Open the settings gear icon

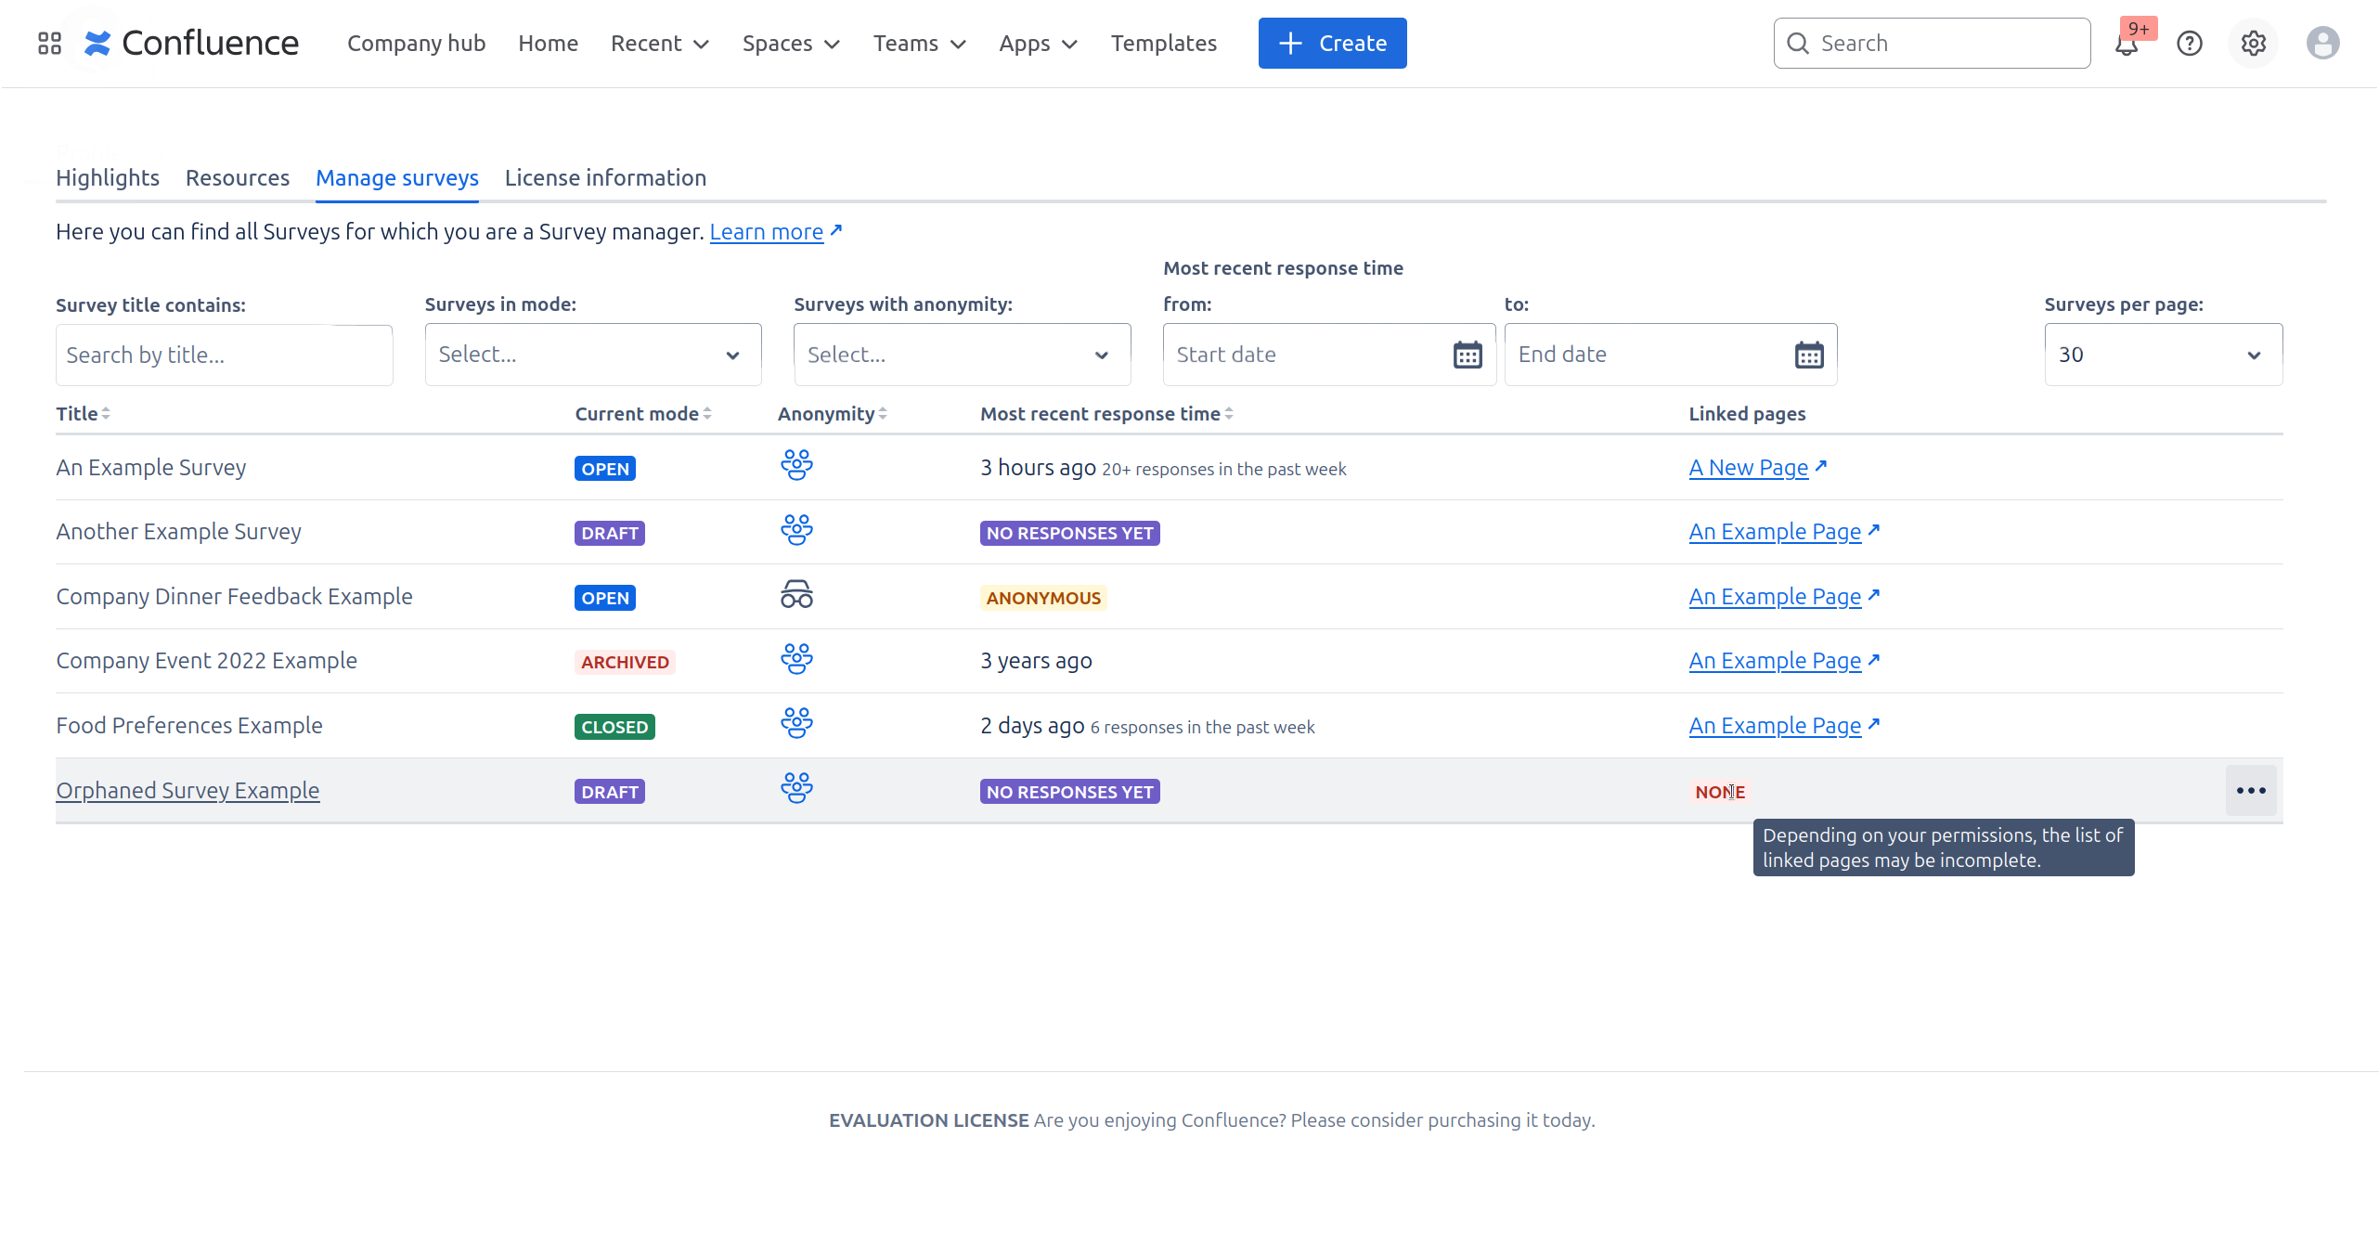(2254, 44)
